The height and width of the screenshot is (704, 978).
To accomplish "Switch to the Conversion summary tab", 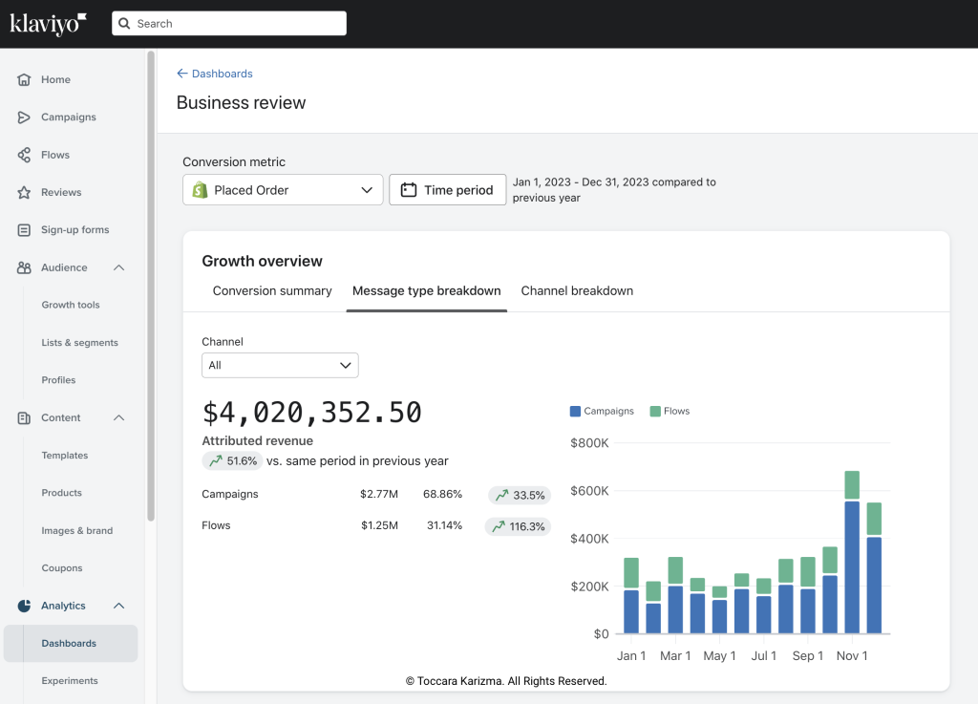I will coord(272,291).
